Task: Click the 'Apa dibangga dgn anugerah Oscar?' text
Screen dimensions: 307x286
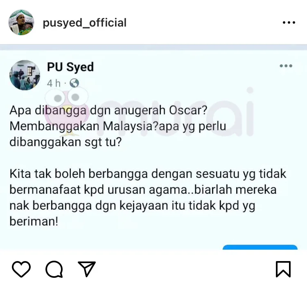Action: click(108, 110)
